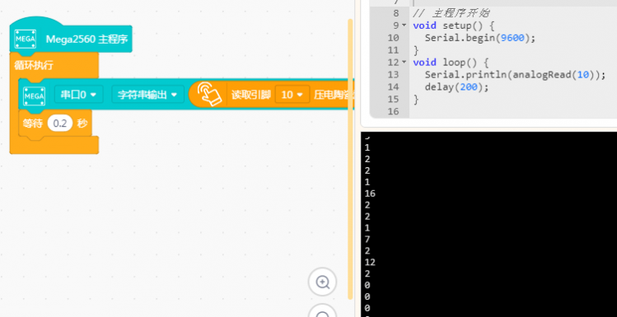The height and width of the screenshot is (317, 617).
Task: Open the pin 10 dropdown
Action: pos(292,95)
